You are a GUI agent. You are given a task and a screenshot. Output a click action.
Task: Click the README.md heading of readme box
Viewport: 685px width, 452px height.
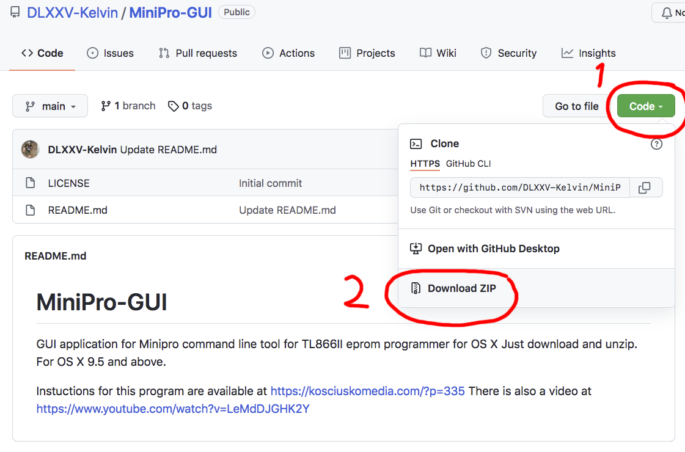(56, 256)
